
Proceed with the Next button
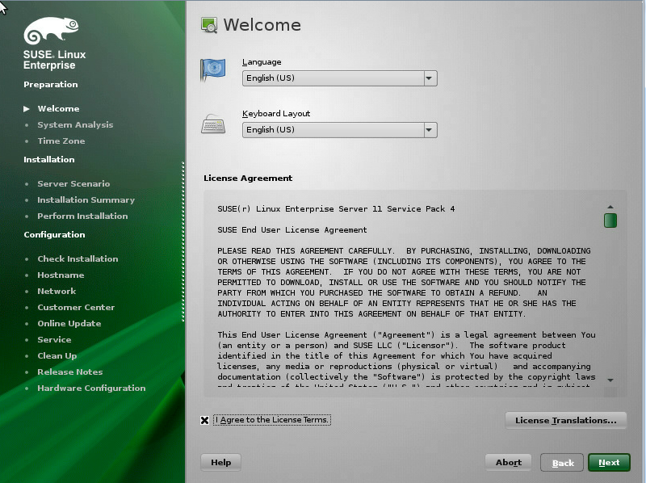tap(609, 462)
